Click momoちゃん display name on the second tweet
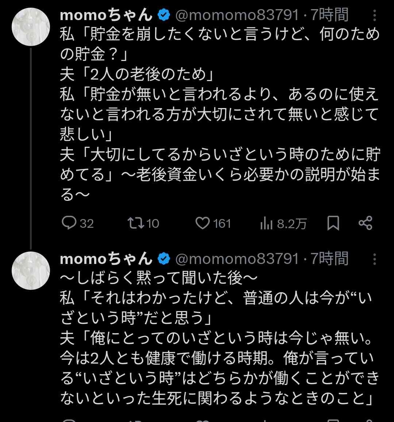This screenshot has height=422, width=394. [x=106, y=259]
